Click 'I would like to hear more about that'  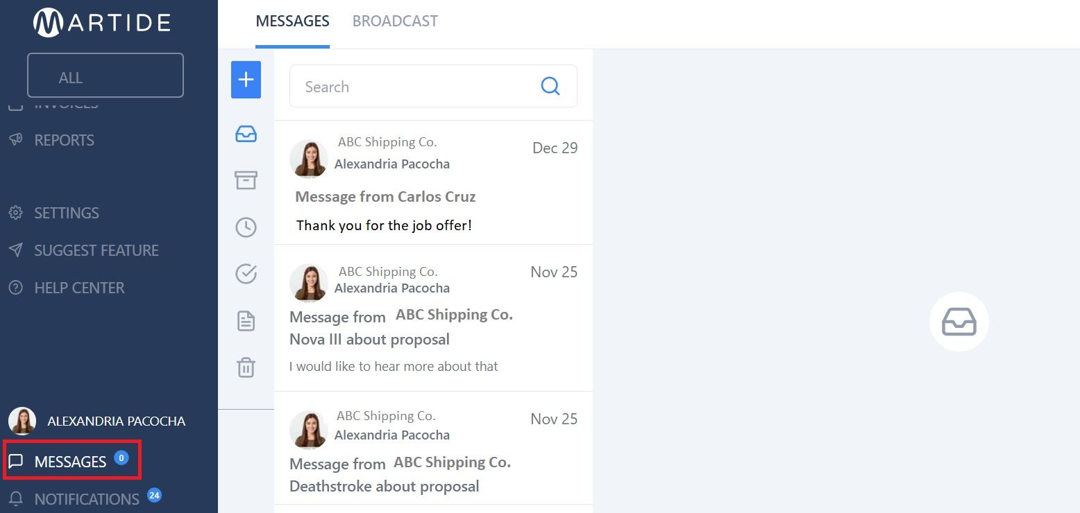394,366
